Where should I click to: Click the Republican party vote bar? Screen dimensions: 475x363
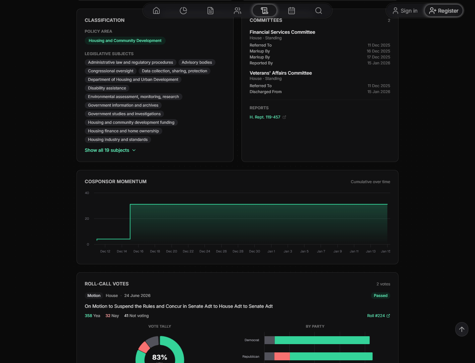319,356
